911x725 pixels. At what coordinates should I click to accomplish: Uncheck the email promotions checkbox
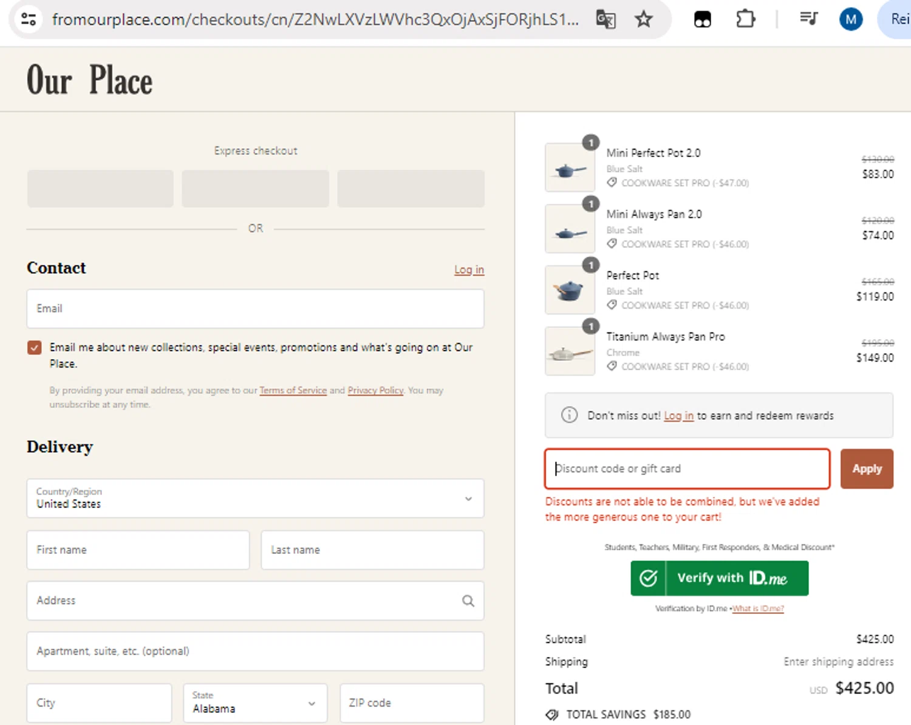pos(35,348)
